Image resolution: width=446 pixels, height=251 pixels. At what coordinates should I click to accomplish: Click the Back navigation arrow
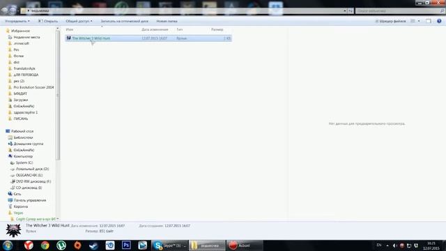5,10
